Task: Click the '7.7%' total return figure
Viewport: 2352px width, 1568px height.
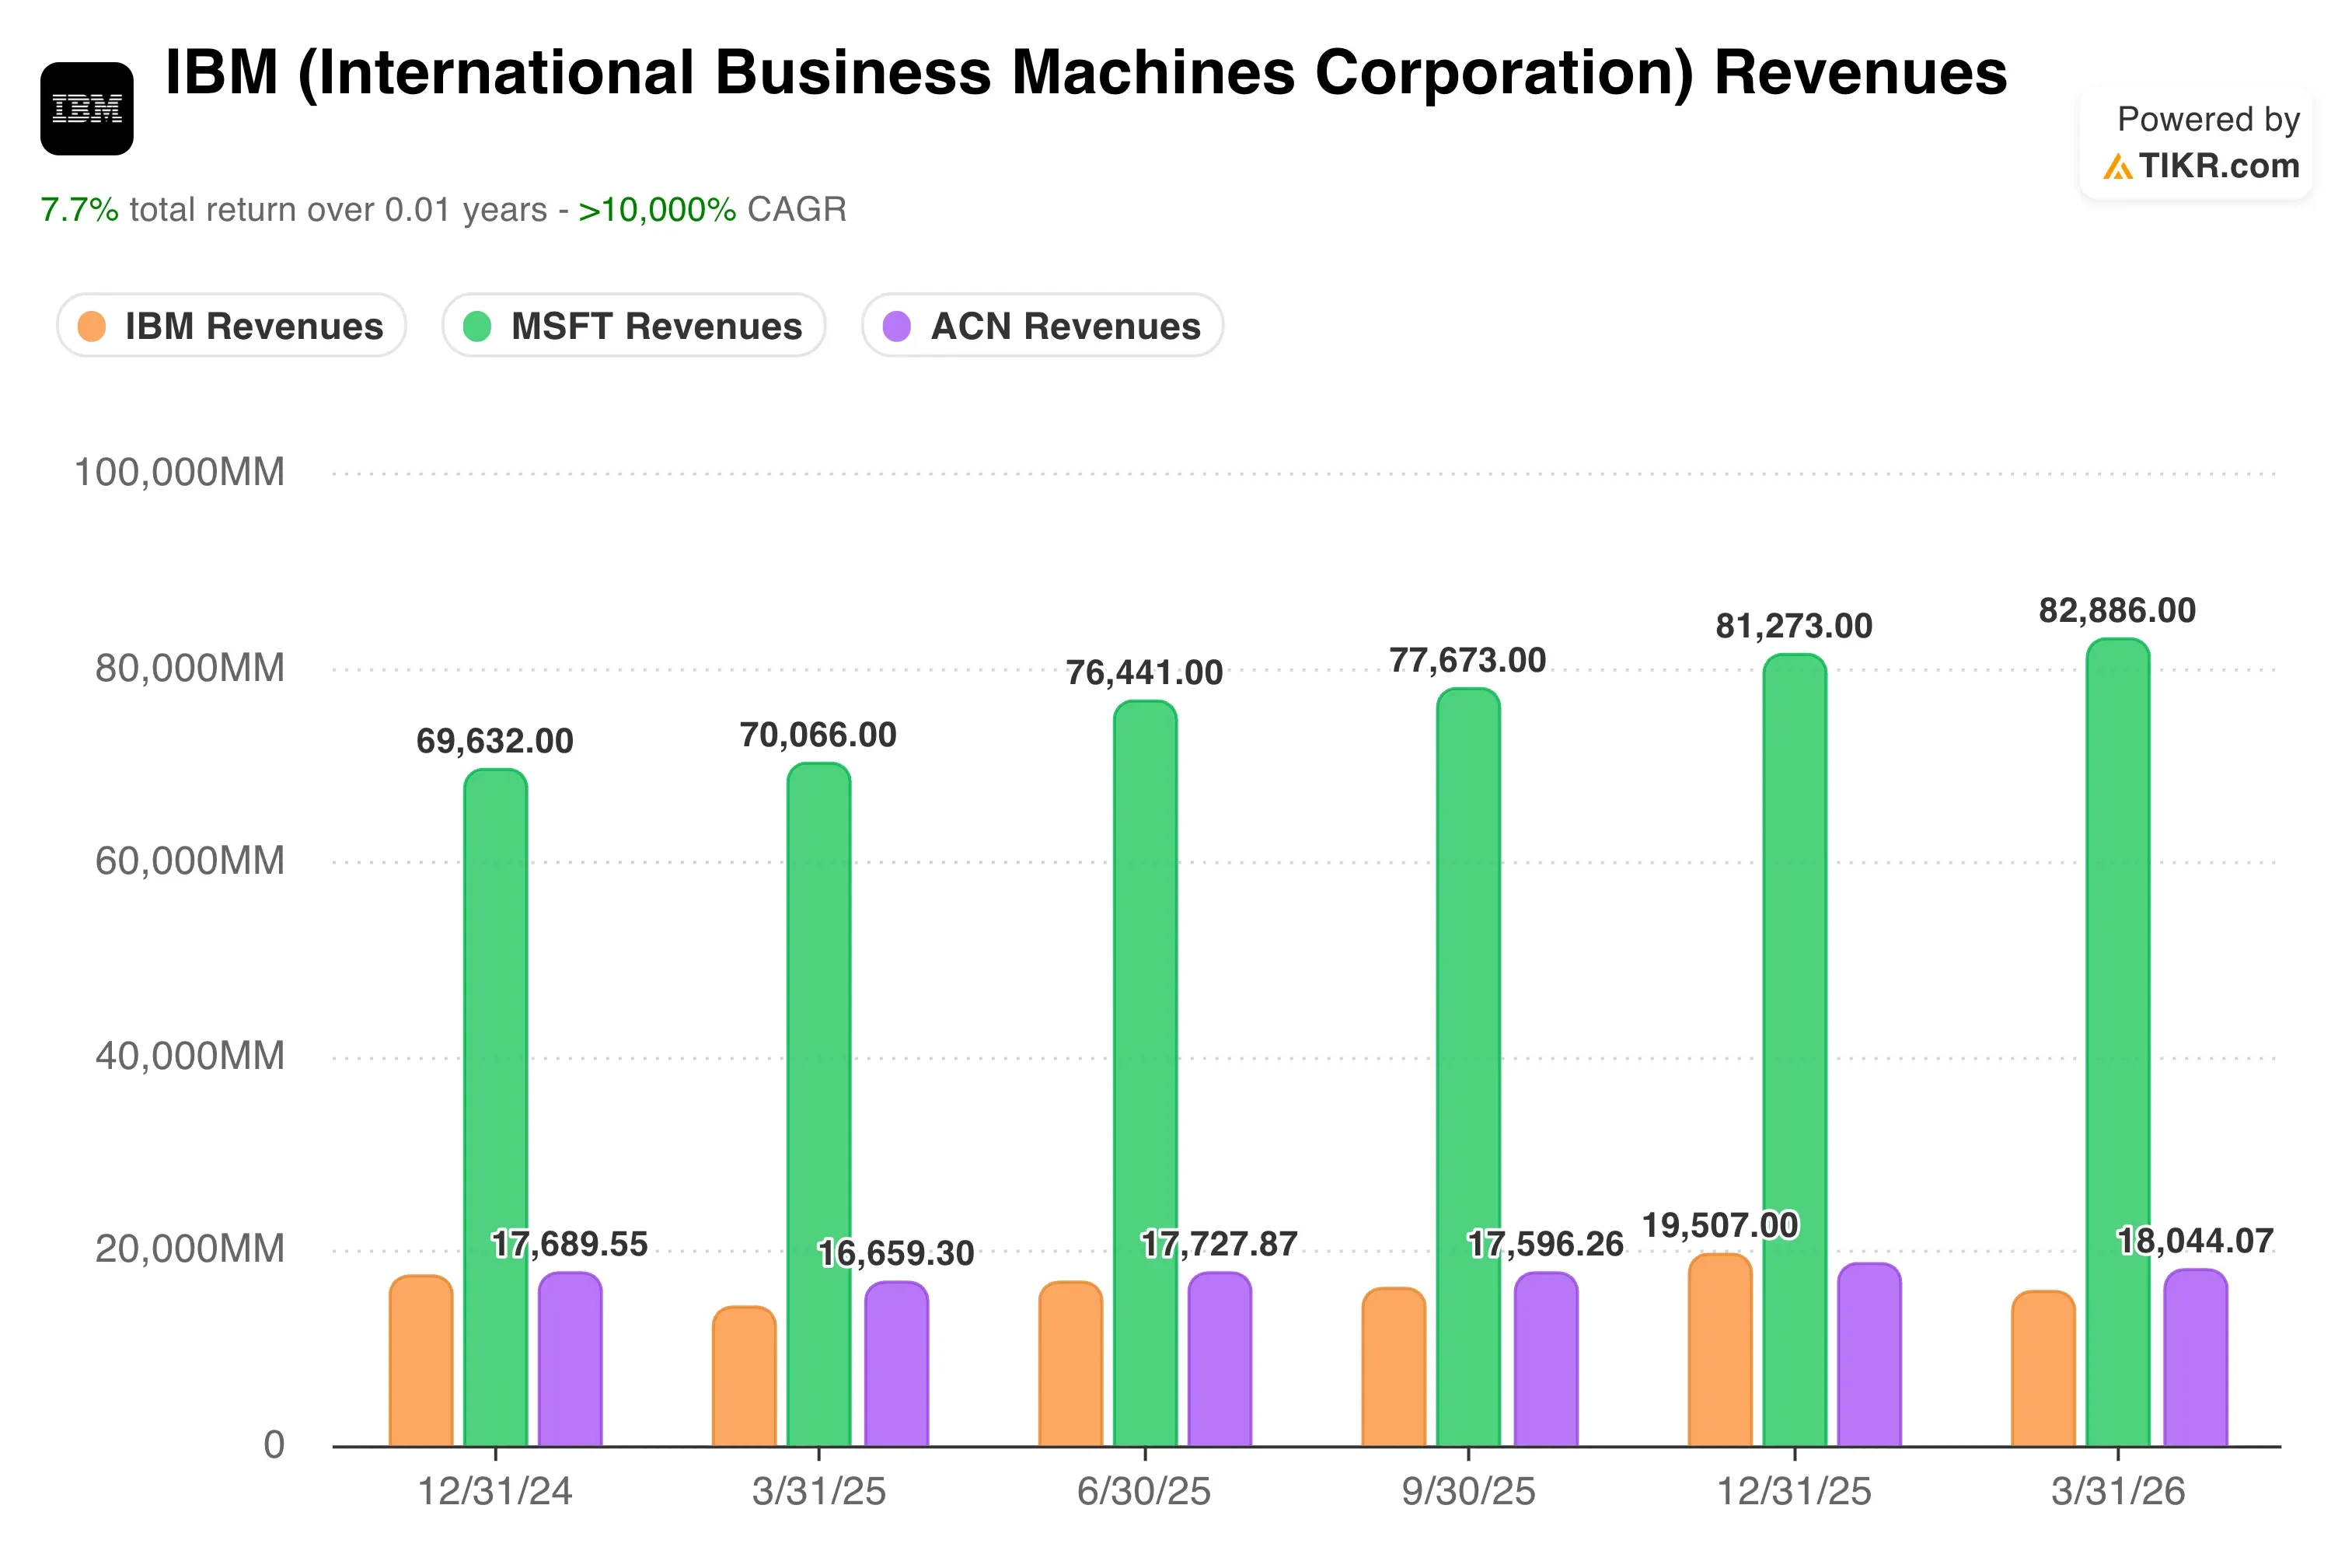Action: coord(79,210)
